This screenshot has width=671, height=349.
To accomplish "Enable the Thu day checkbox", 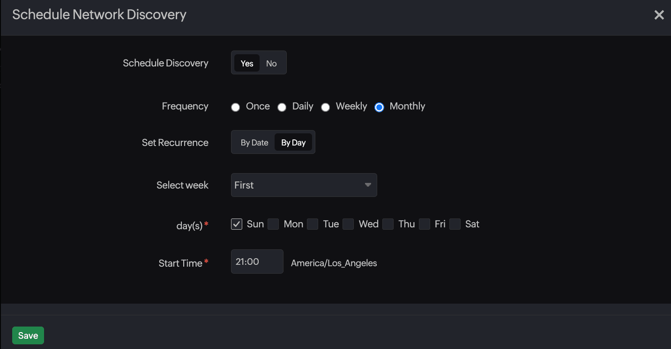I will pyautogui.click(x=388, y=224).
